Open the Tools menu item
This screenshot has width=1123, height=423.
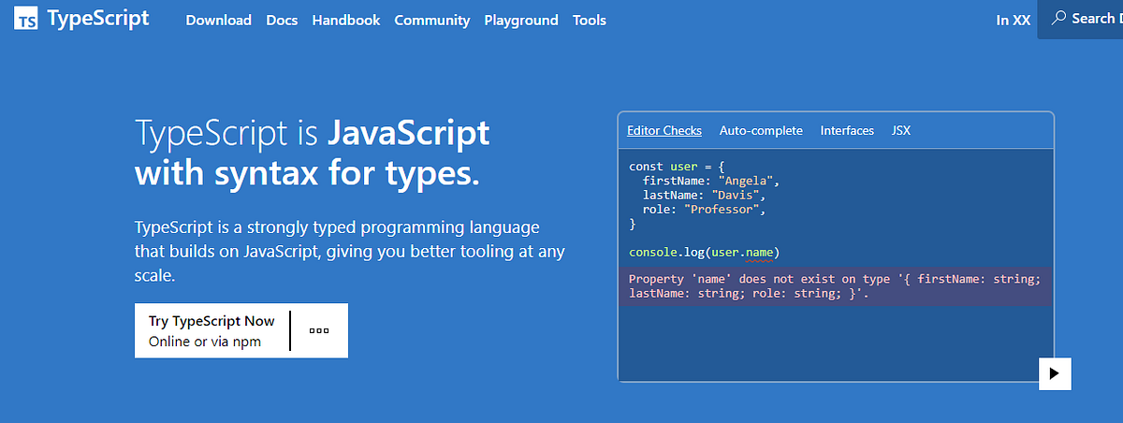[590, 20]
